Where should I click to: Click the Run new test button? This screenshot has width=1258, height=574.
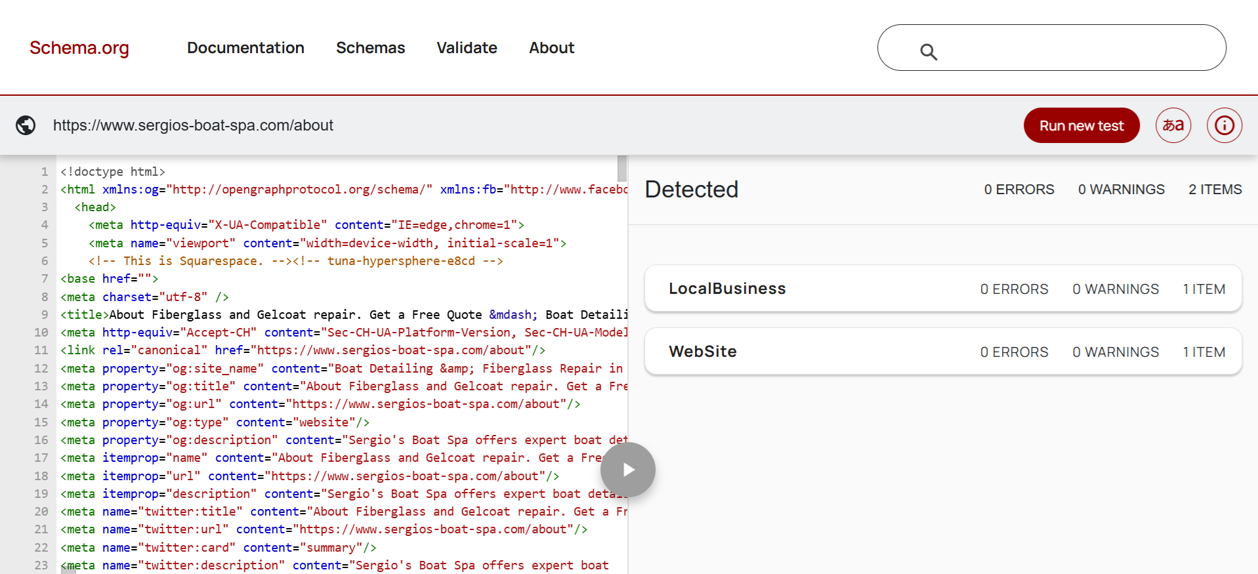(1081, 125)
